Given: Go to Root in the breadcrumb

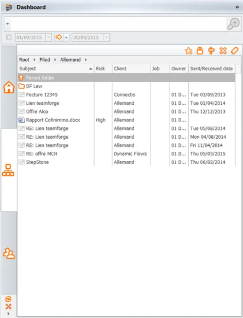Looking at the screenshot, I should [24, 60].
